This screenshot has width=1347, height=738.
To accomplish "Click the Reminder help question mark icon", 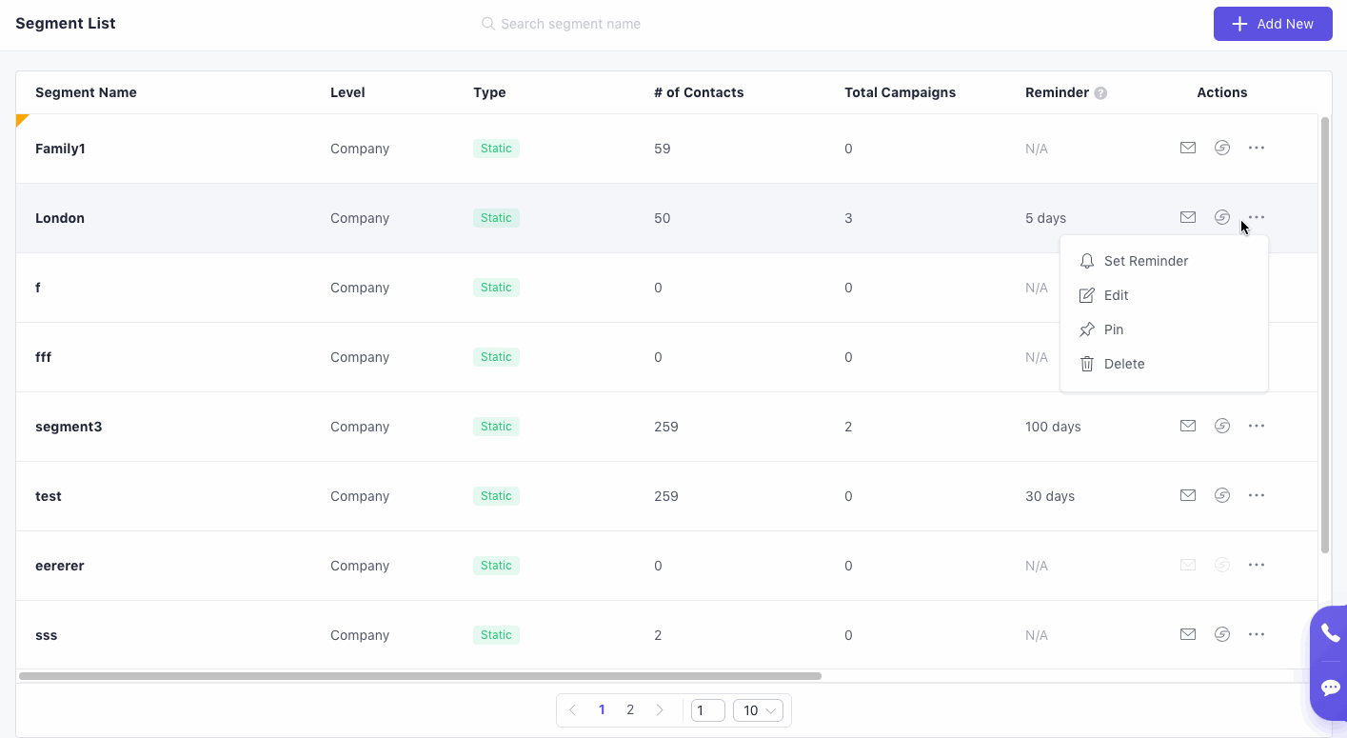I will [x=1100, y=93].
